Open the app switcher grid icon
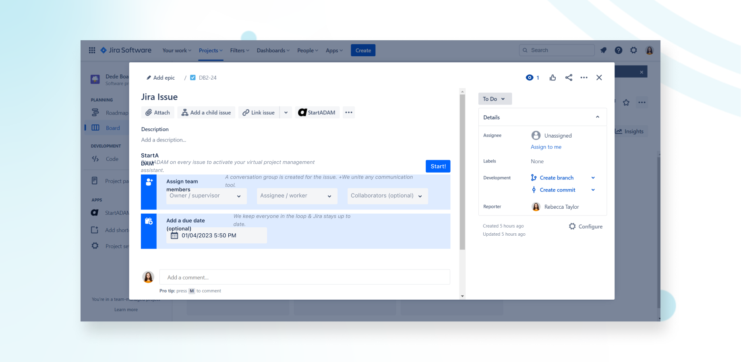The height and width of the screenshot is (362, 741). 92,50
